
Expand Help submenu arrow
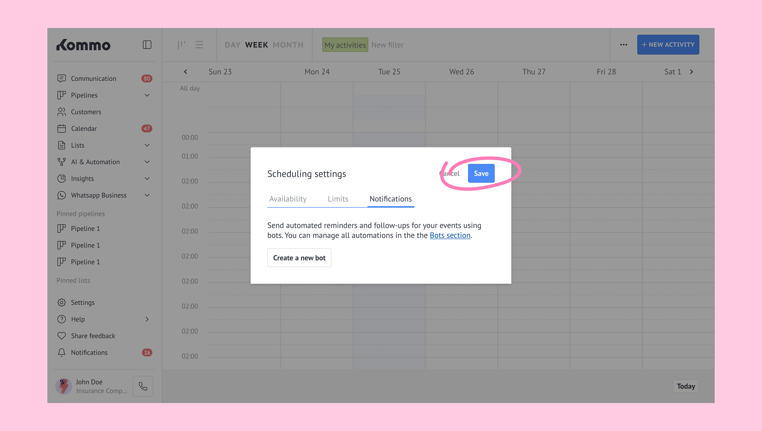click(147, 319)
